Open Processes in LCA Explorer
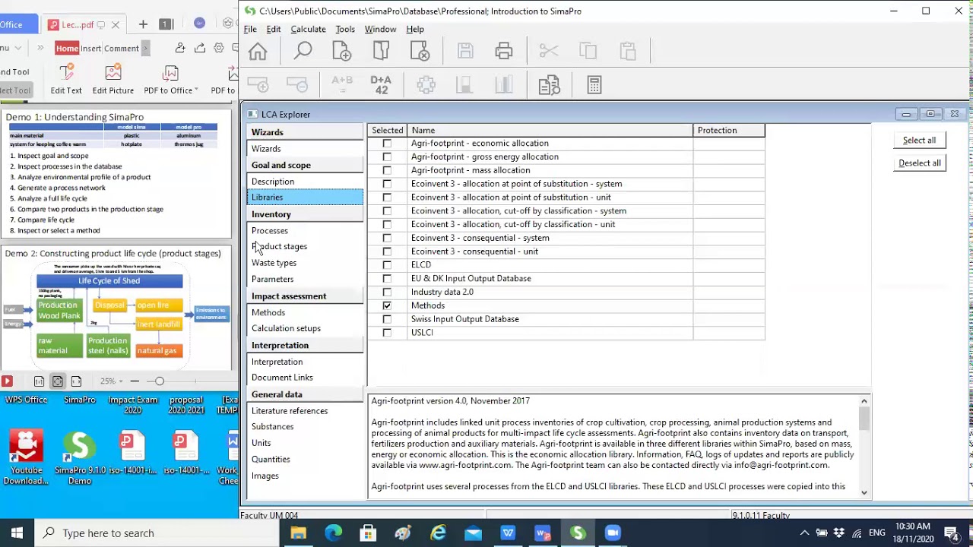The height and width of the screenshot is (547, 973). [270, 231]
